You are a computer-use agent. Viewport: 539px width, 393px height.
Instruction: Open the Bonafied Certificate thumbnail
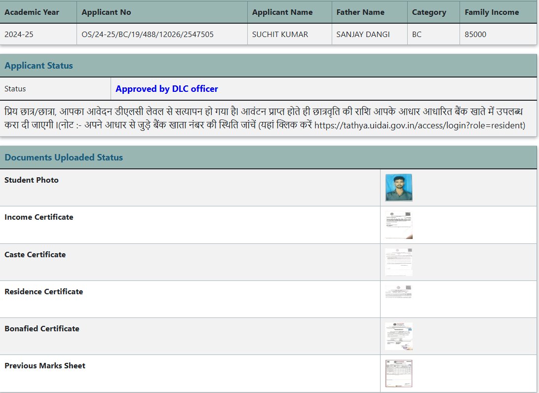point(399,336)
